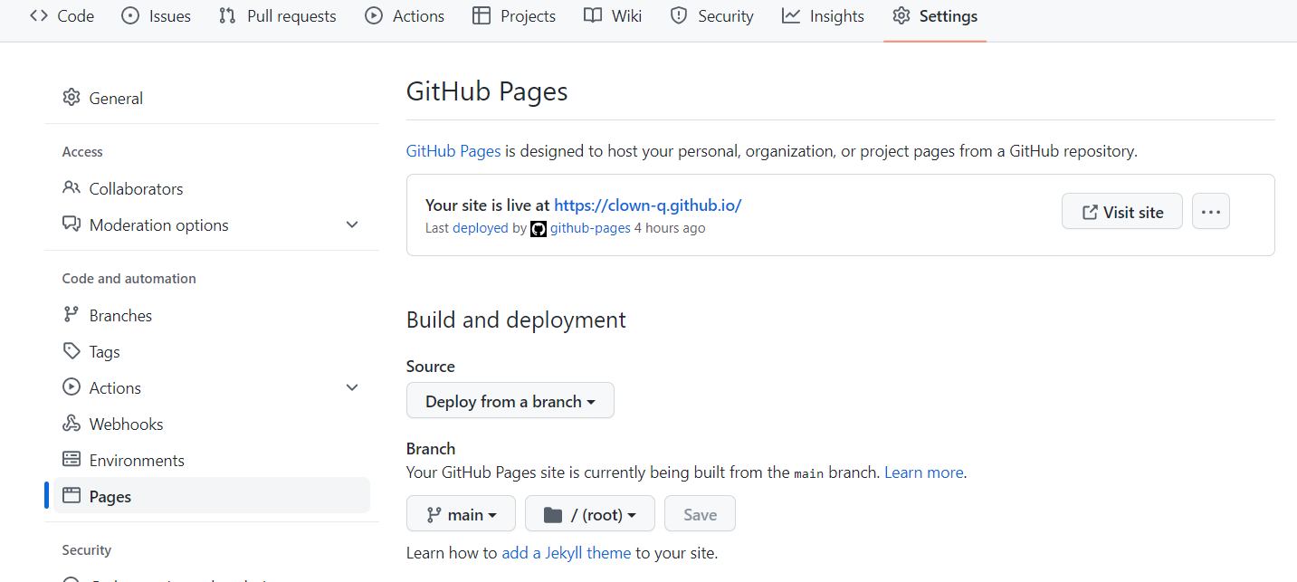This screenshot has height=582, width=1297.
Task: Click the Branches git-branch icon in sidebar
Action: (x=72, y=315)
